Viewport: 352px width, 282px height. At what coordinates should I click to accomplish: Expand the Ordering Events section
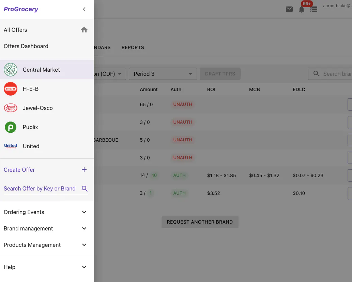[x=47, y=212]
